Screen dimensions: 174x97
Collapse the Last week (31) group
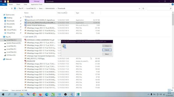click(24, 37)
